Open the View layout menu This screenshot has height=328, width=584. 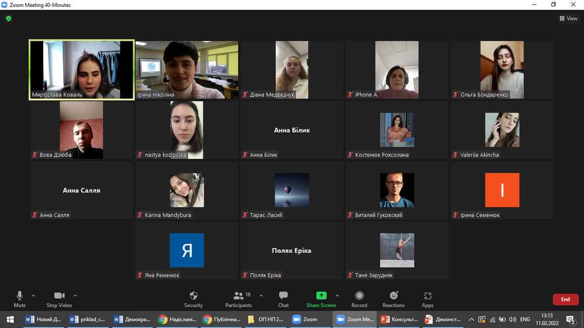568,18
